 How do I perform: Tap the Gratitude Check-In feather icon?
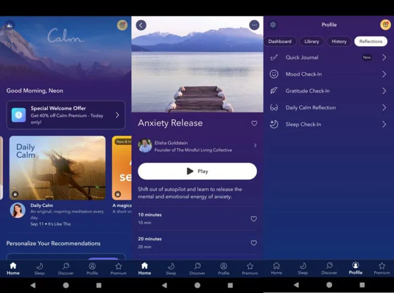pyautogui.click(x=274, y=91)
